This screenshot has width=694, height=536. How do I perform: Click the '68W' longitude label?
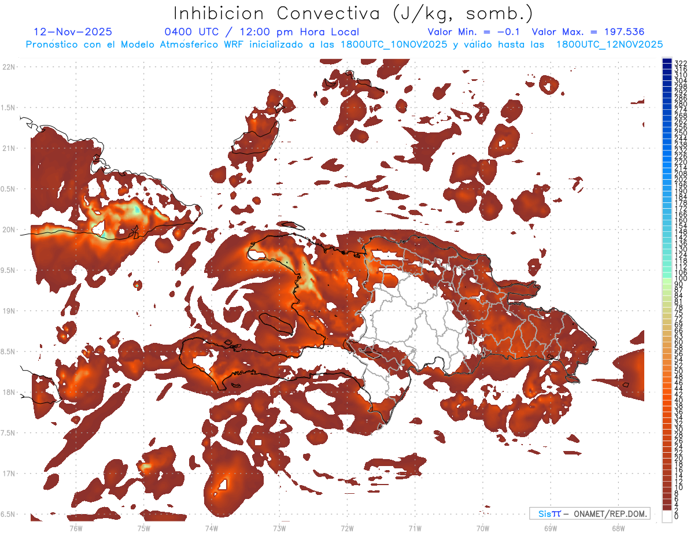pos(618,528)
